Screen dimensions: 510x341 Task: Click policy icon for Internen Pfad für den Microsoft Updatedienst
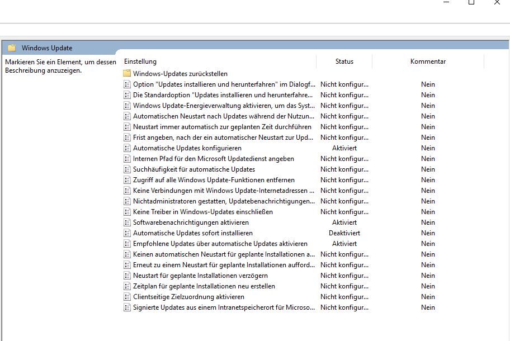[127, 159]
